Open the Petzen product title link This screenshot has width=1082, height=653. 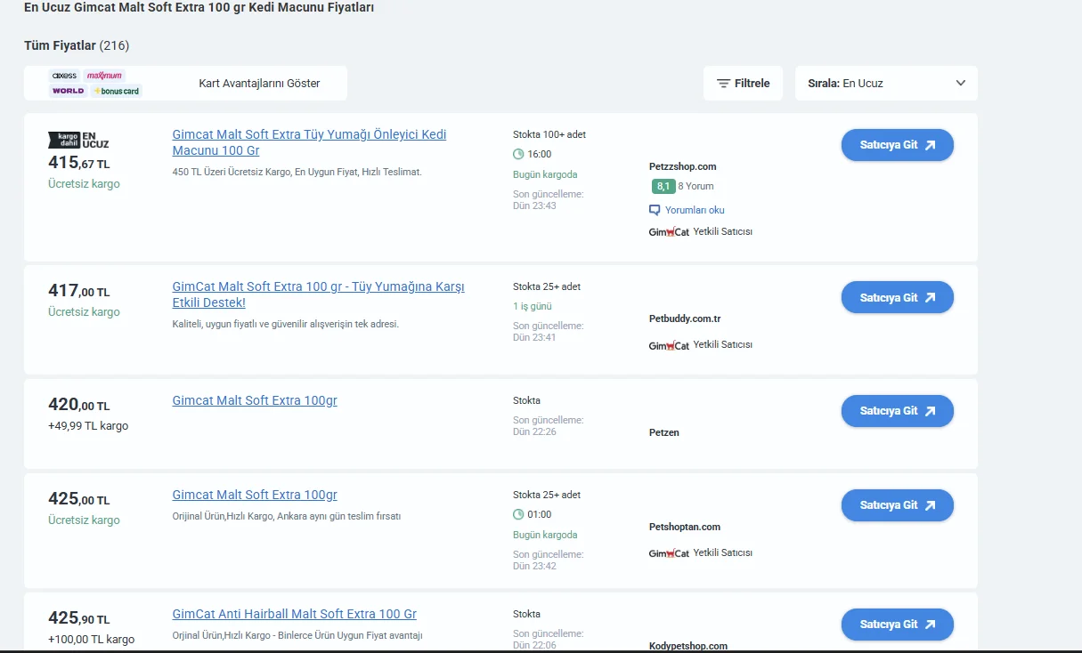pyautogui.click(x=255, y=400)
